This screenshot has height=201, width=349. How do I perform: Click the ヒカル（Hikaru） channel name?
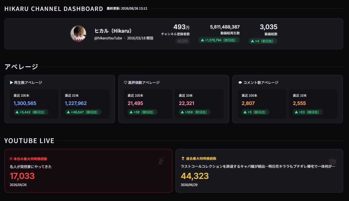[113, 31]
